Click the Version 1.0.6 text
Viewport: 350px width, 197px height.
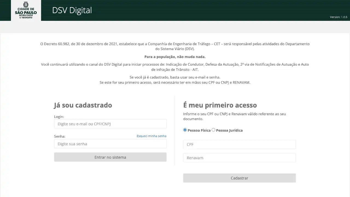[x=338, y=17]
